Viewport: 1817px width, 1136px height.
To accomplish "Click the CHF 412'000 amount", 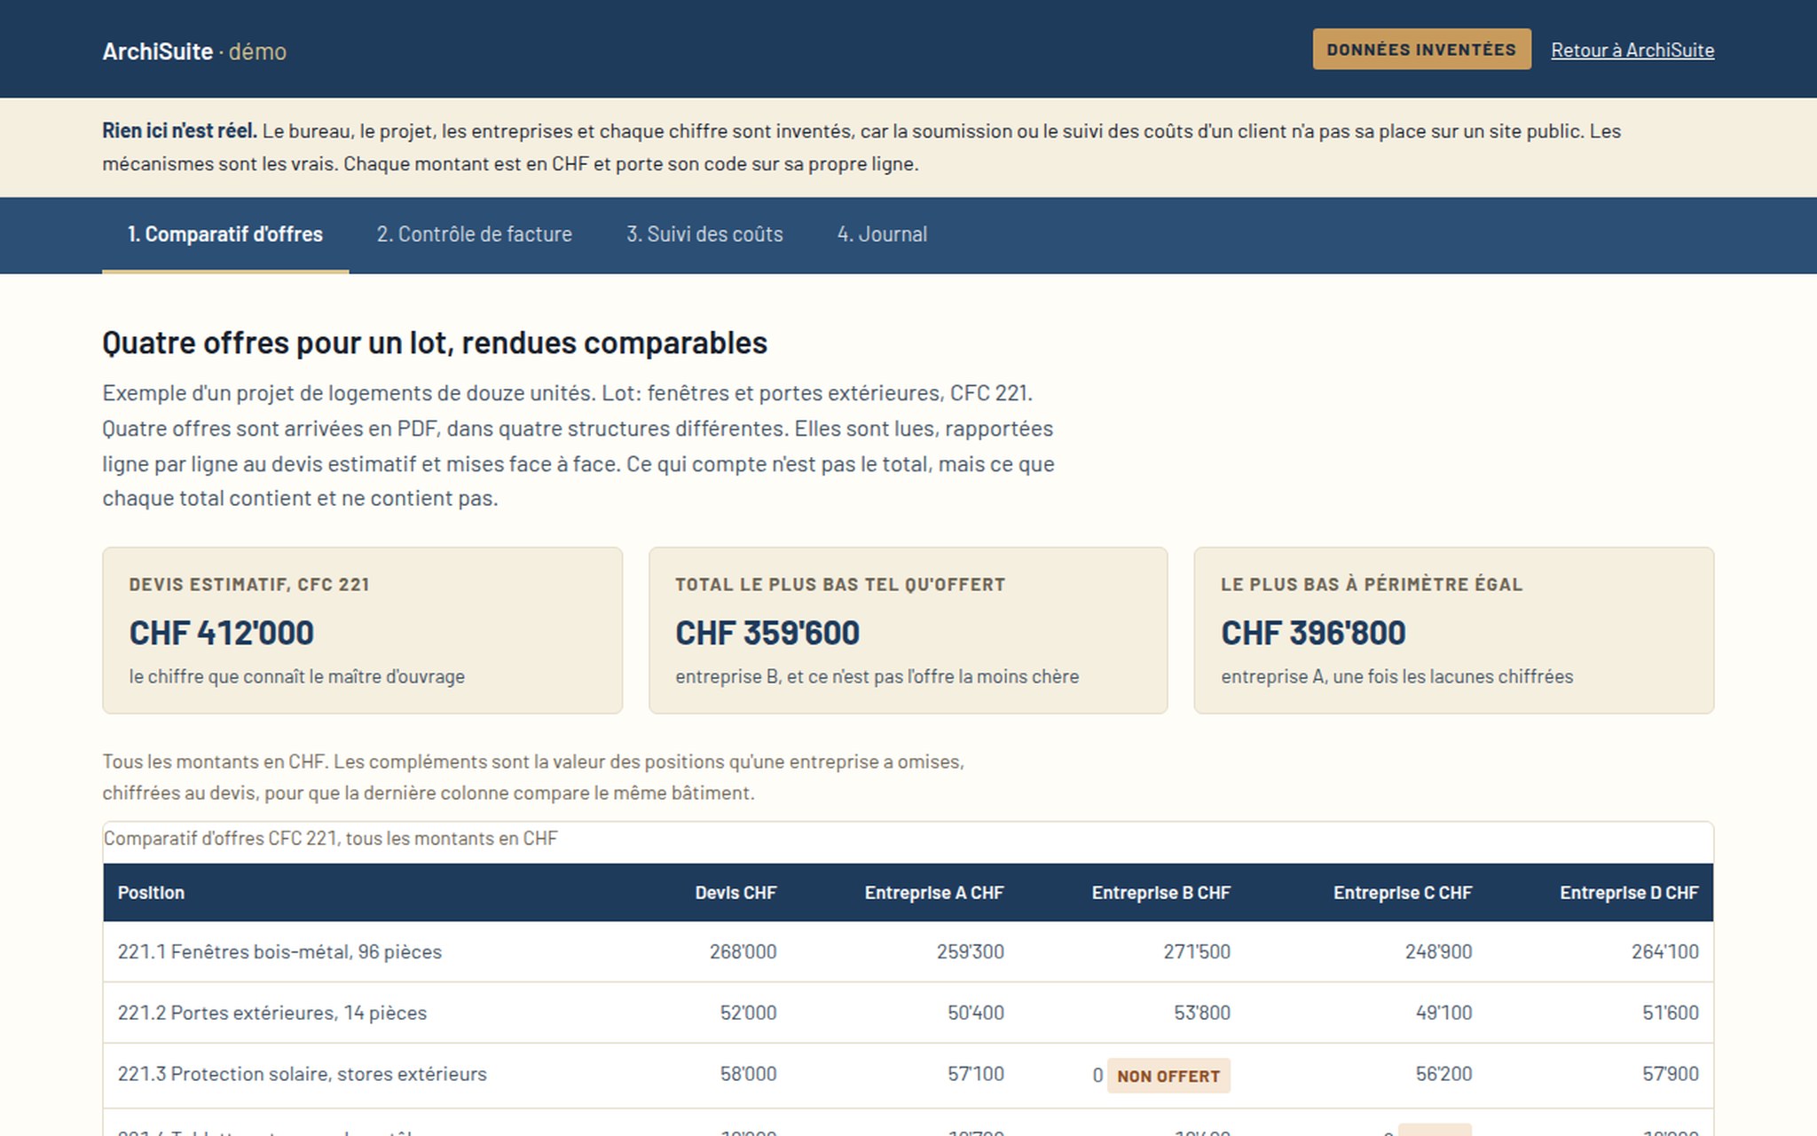I will [x=222, y=633].
